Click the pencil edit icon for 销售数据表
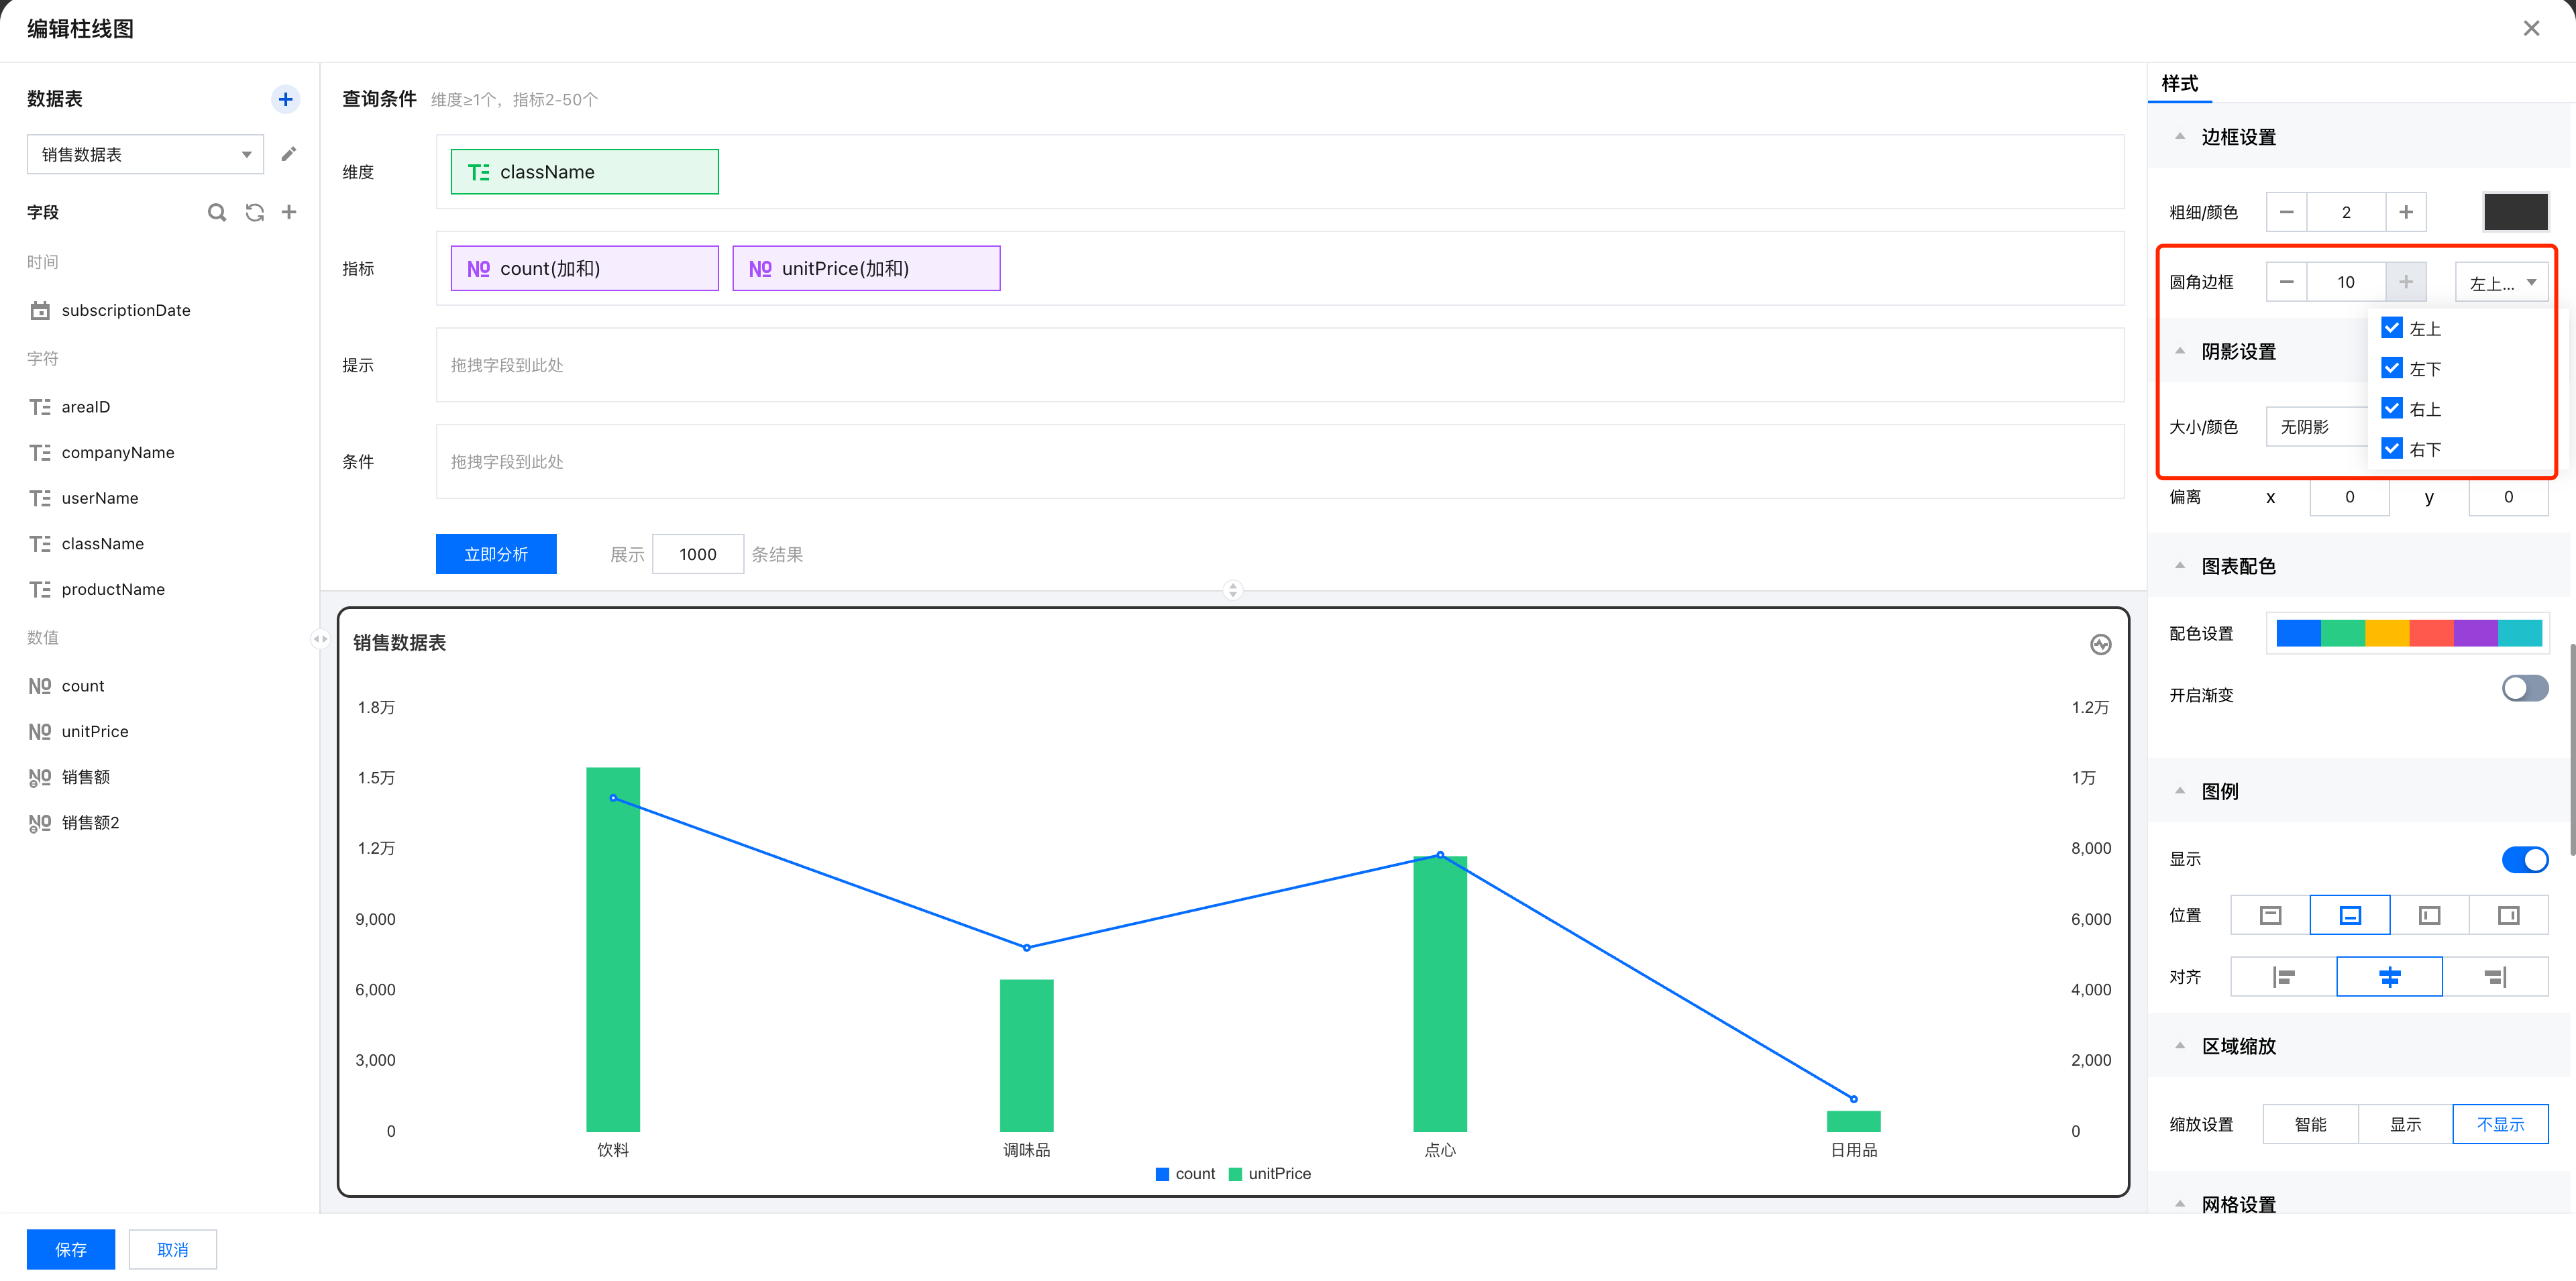Screen dimensions: 2576x1281 pyautogui.click(x=289, y=154)
